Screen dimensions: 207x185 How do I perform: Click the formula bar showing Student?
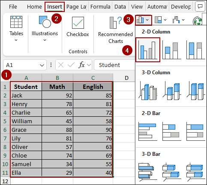[114, 65]
